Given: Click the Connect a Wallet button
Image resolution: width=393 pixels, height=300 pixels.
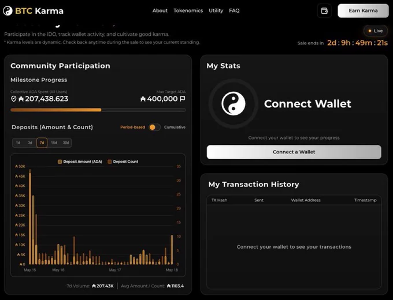Looking at the screenshot, I should 294,152.
